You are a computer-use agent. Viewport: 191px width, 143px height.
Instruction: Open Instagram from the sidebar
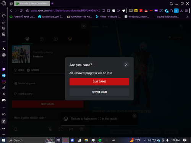(4, 82)
